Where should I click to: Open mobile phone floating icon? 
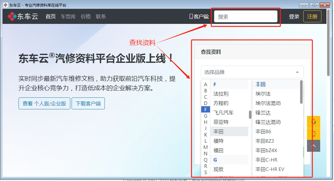[314, 134]
